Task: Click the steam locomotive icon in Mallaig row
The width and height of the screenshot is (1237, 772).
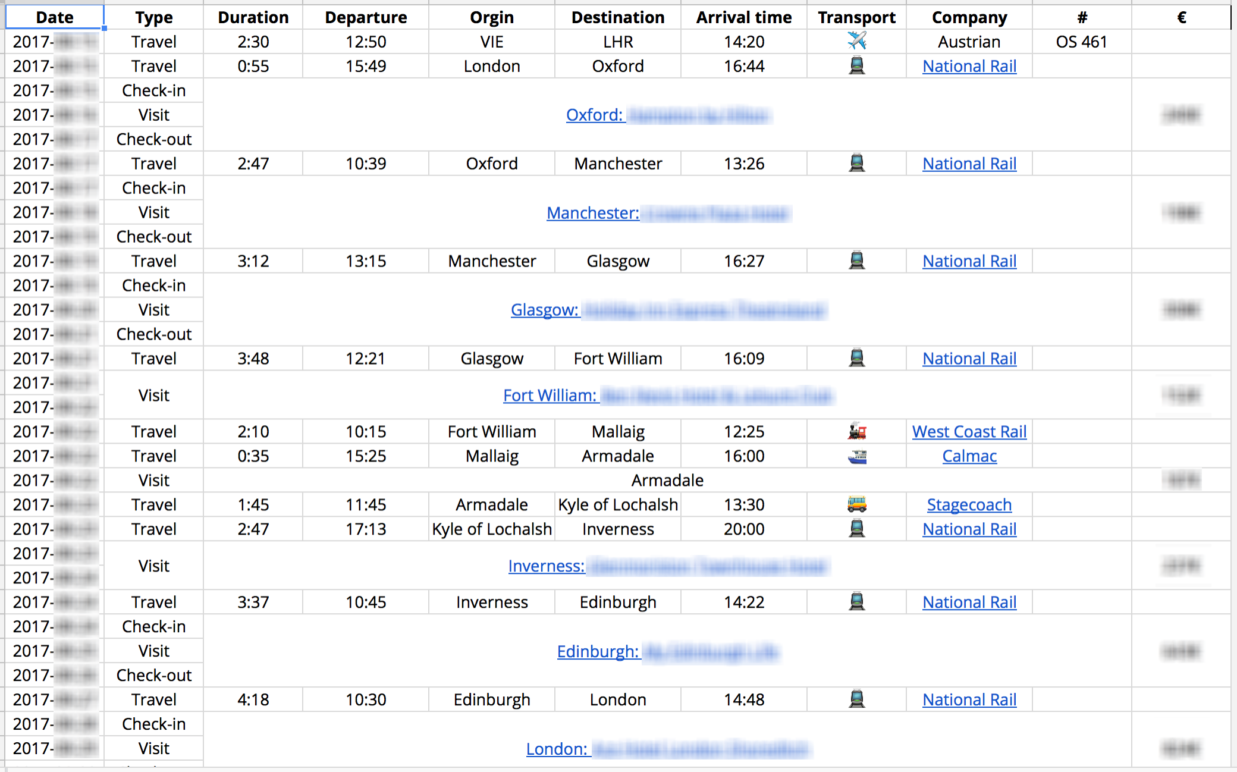Action: tap(856, 431)
